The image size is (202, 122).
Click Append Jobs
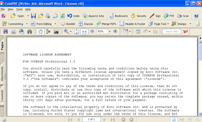point(93,16)
